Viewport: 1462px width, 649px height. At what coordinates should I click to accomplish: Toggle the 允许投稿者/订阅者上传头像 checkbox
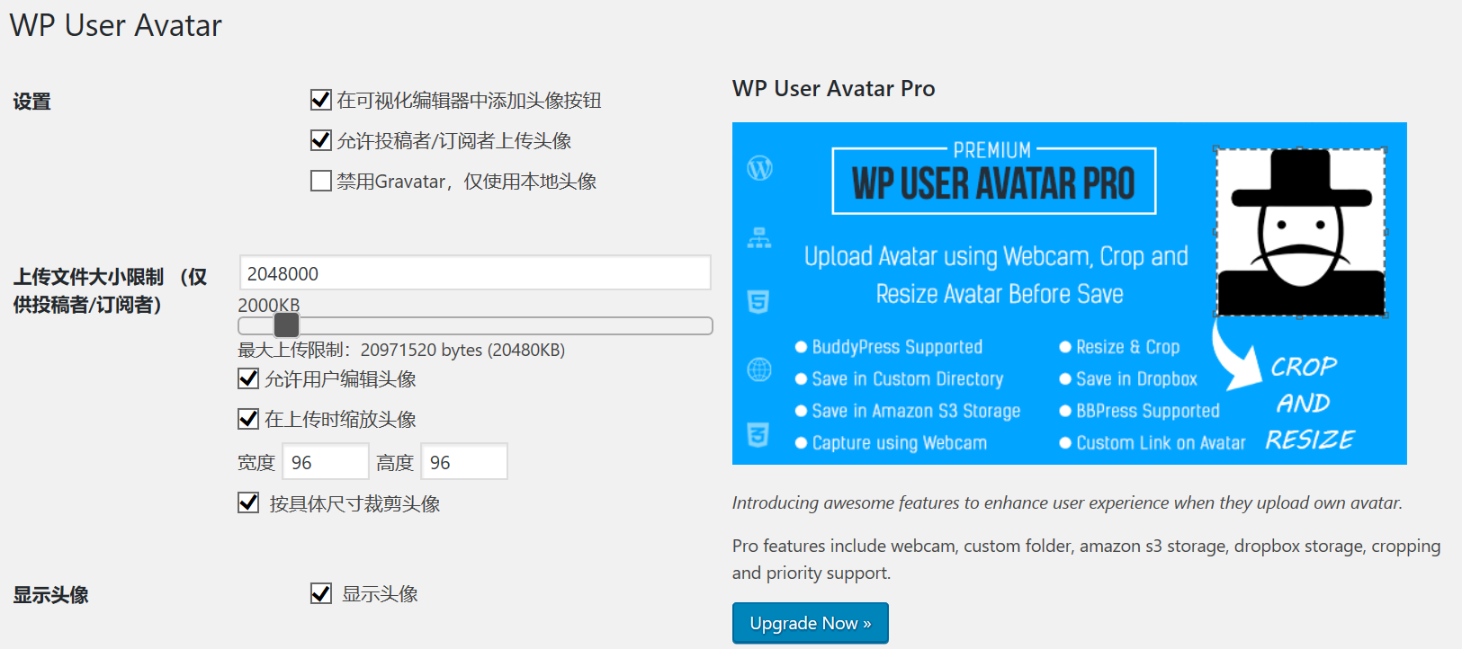pyautogui.click(x=320, y=140)
